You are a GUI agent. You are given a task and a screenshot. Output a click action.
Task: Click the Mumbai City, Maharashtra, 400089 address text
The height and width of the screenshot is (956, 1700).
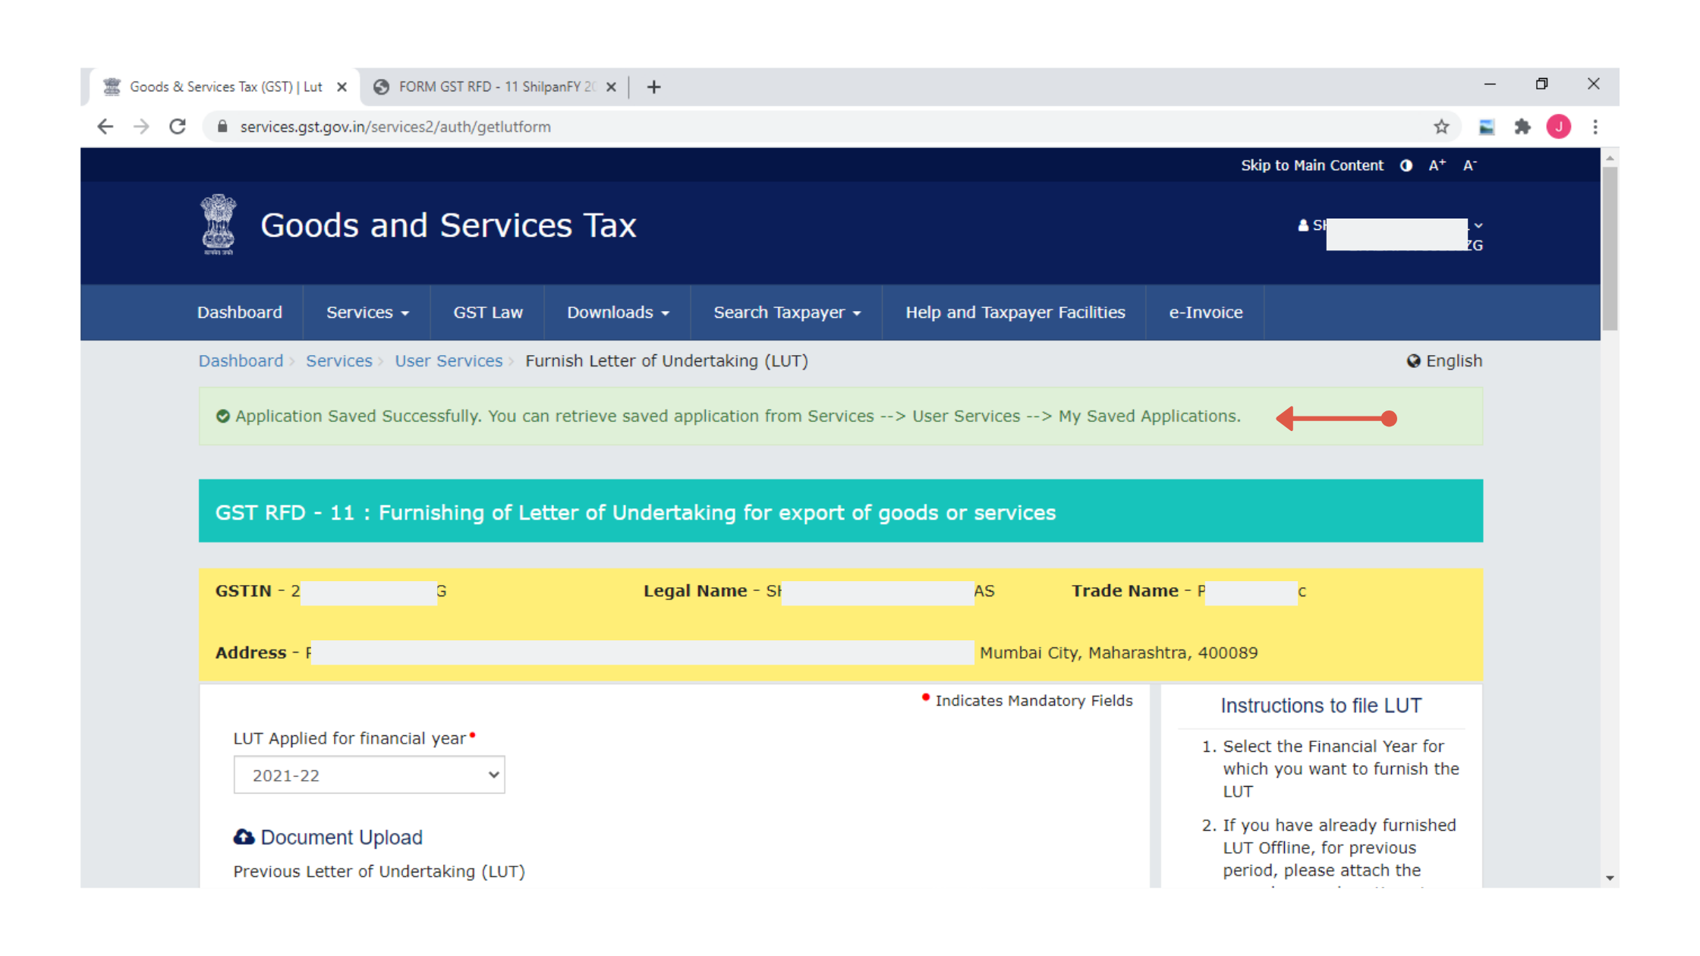(x=1119, y=653)
